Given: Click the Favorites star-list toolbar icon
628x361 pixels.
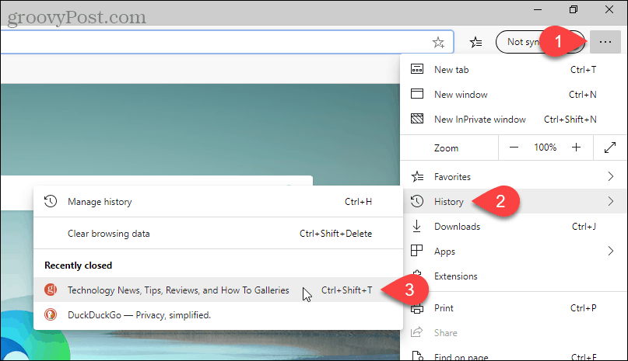Looking at the screenshot, I should 476,42.
